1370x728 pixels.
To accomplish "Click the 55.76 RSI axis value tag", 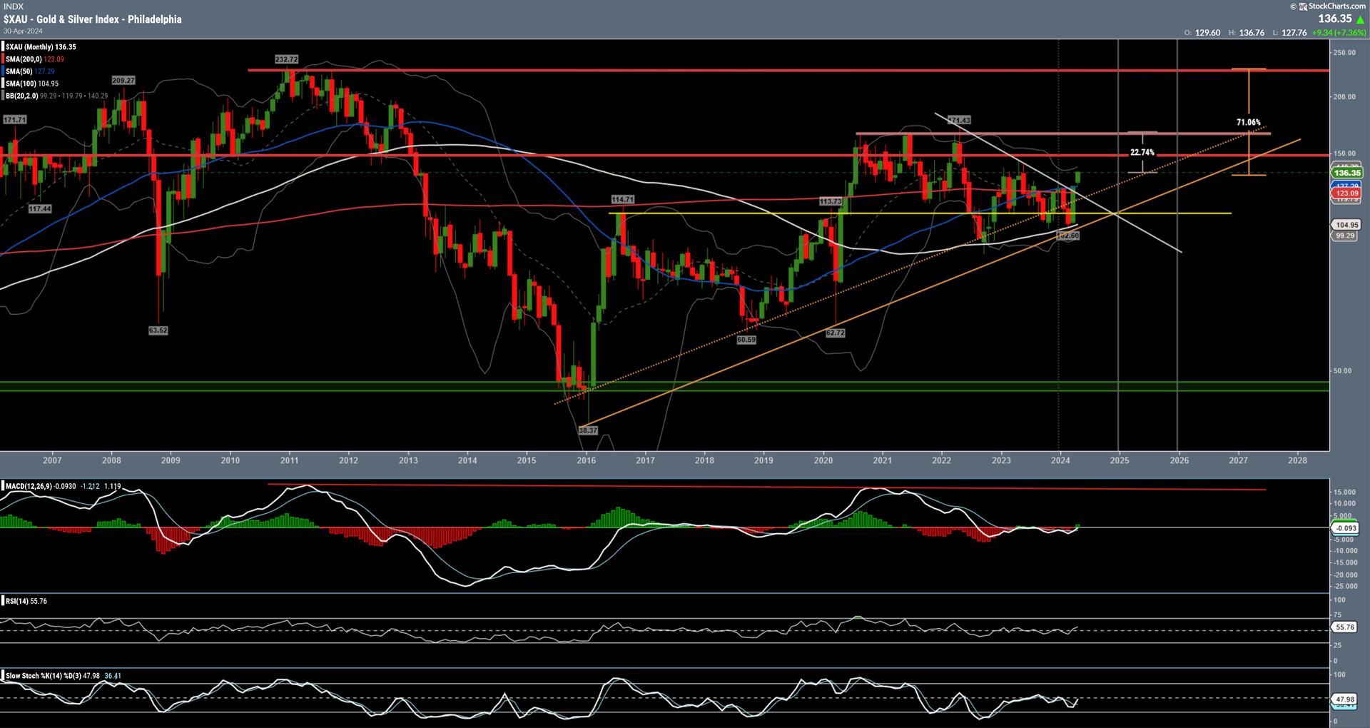I will click(1344, 627).
